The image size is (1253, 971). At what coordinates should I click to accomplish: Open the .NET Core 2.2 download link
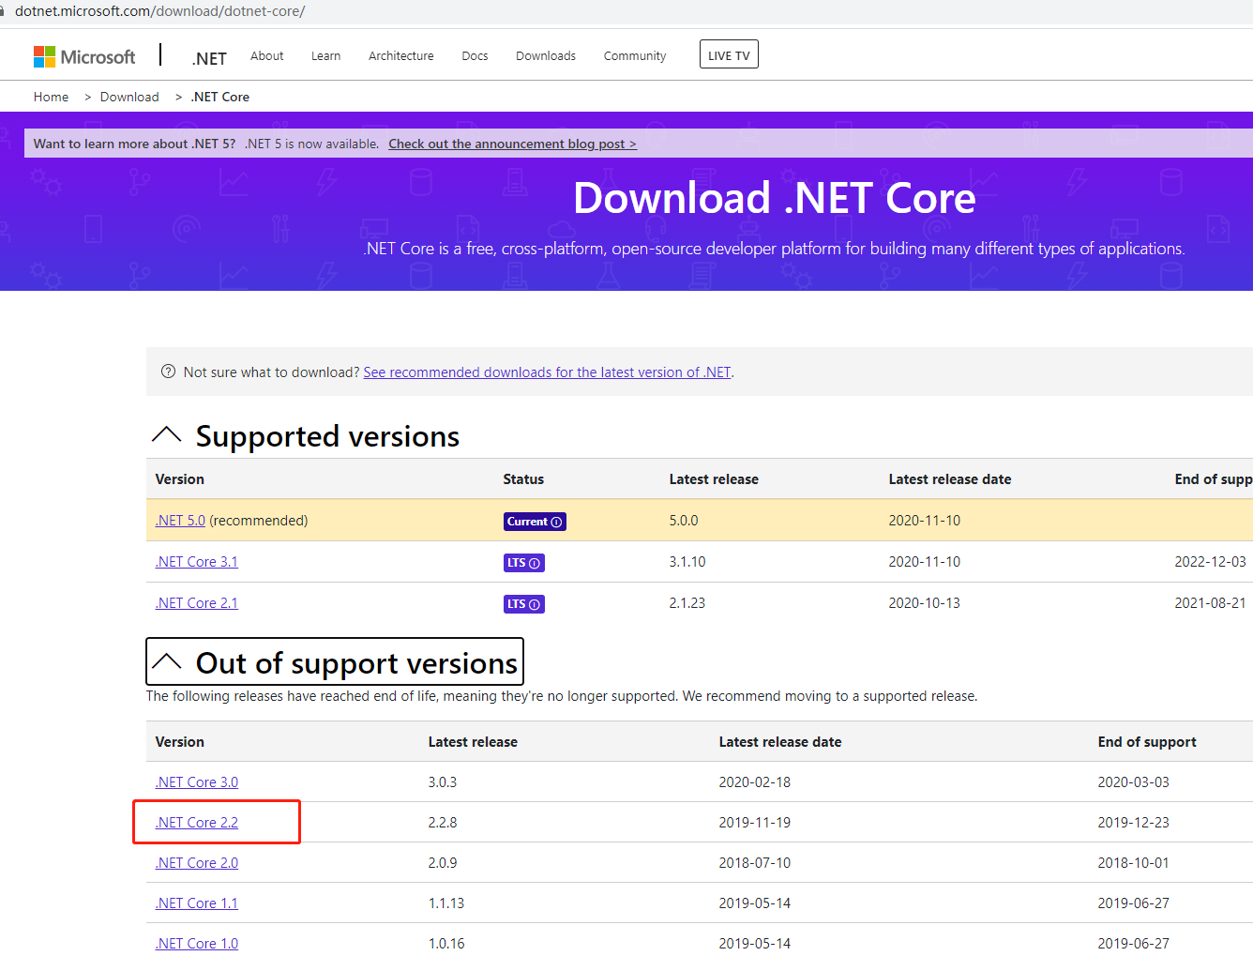[x=197, y=823]
